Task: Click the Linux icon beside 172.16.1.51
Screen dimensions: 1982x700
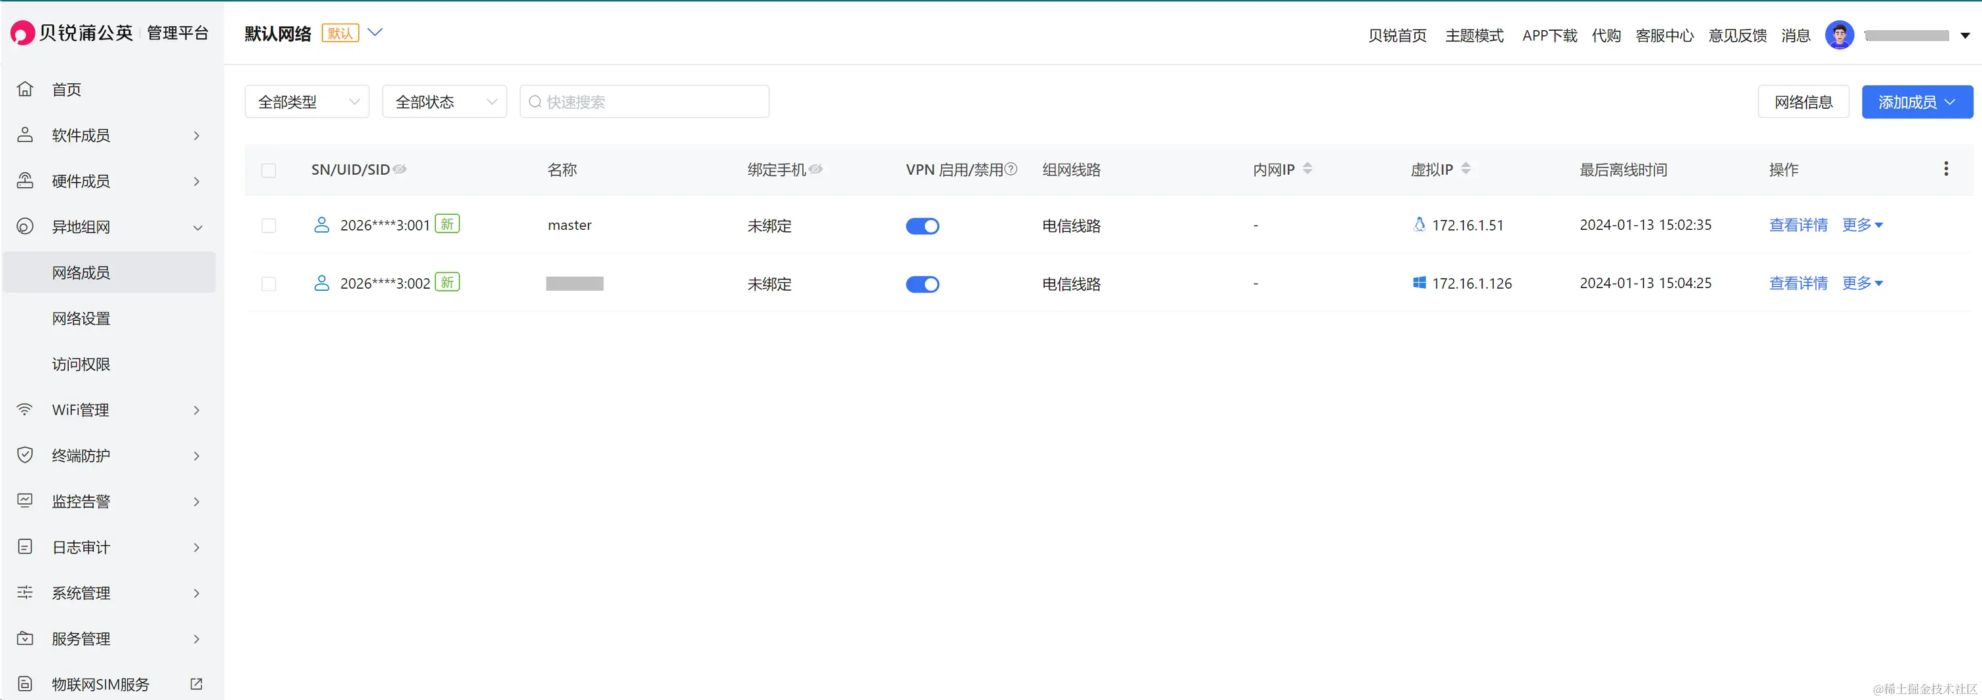Action: [1420, 225]
